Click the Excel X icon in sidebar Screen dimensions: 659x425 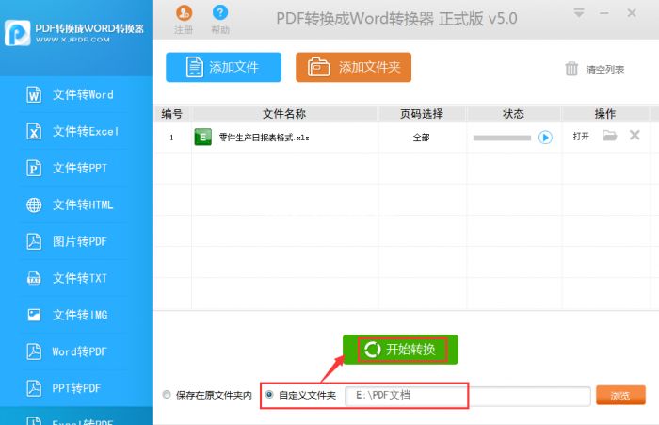click(x=34, y=131)
